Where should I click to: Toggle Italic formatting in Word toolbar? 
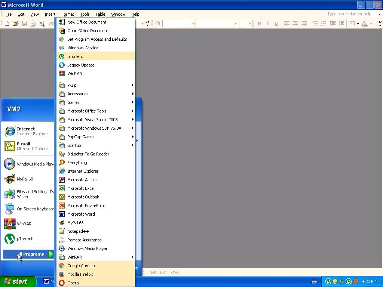tap(267, 24)
